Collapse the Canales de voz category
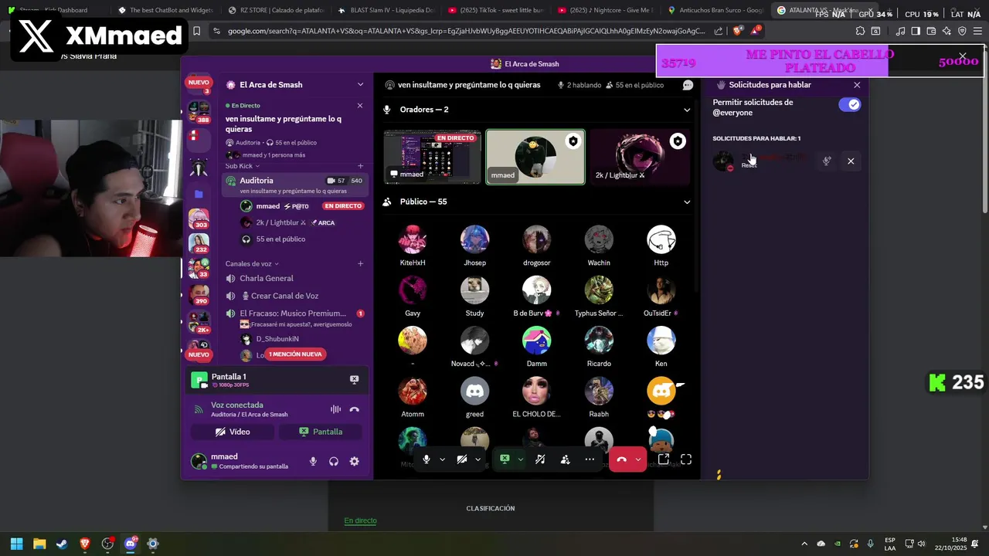This screenshot has width=989, height=556. [252, 263]
